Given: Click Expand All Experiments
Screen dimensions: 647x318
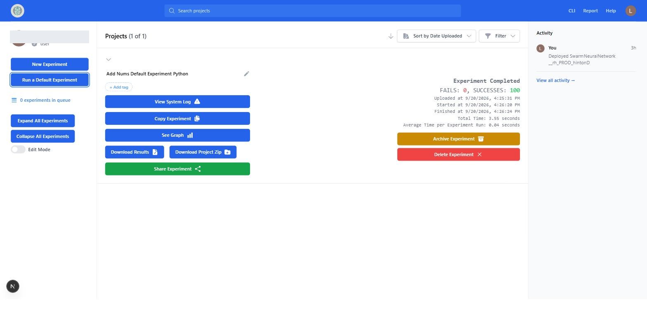Looking at the screenshot, I should point(43,121).
